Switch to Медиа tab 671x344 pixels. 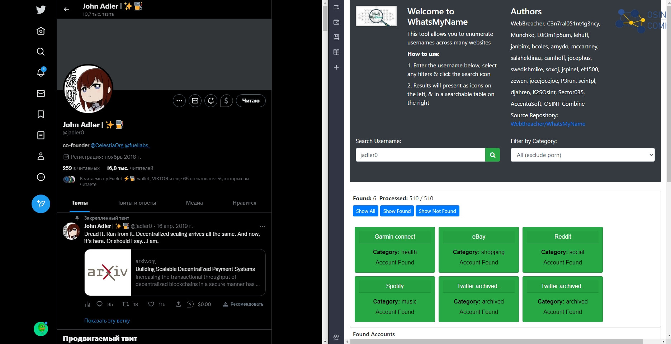click(194, 203)
